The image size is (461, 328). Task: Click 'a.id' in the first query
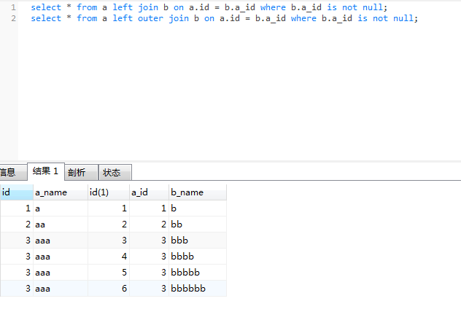click(199, 7)
